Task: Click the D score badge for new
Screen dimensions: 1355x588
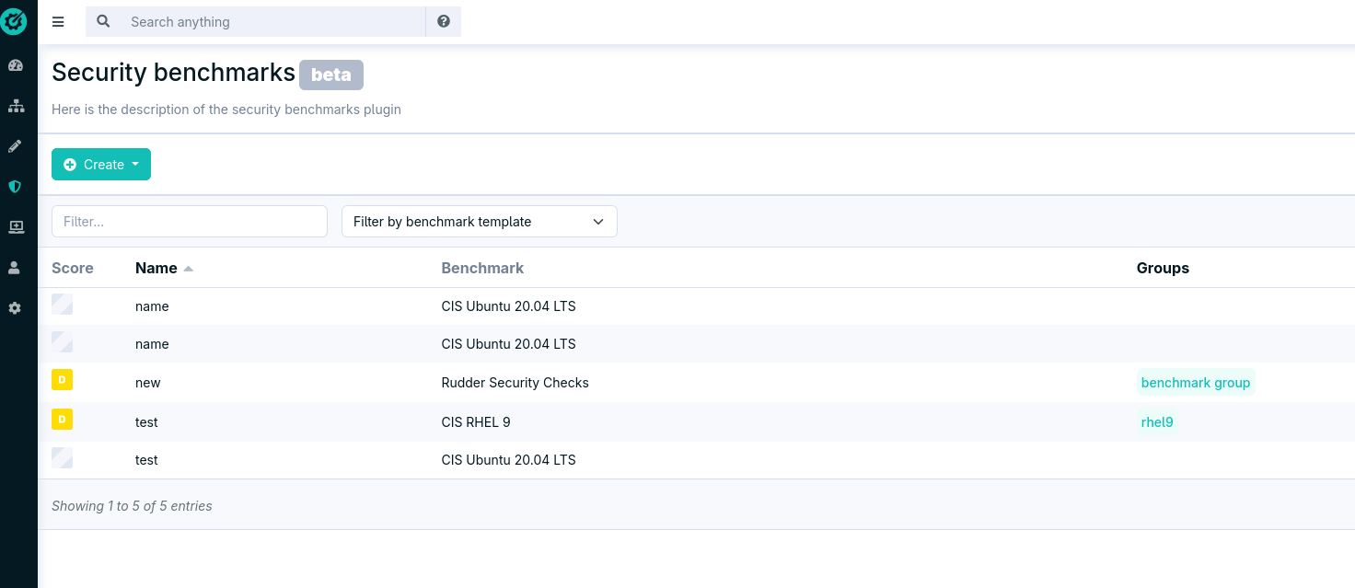Action: click(x=62, y=380)
